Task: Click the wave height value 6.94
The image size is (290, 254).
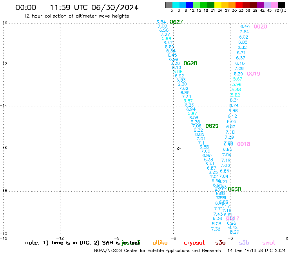Action: coord(191,109)
